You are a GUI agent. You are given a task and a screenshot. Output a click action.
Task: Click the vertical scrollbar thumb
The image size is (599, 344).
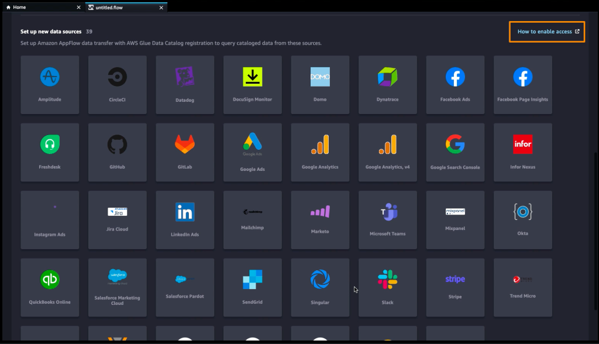(595, 231)
